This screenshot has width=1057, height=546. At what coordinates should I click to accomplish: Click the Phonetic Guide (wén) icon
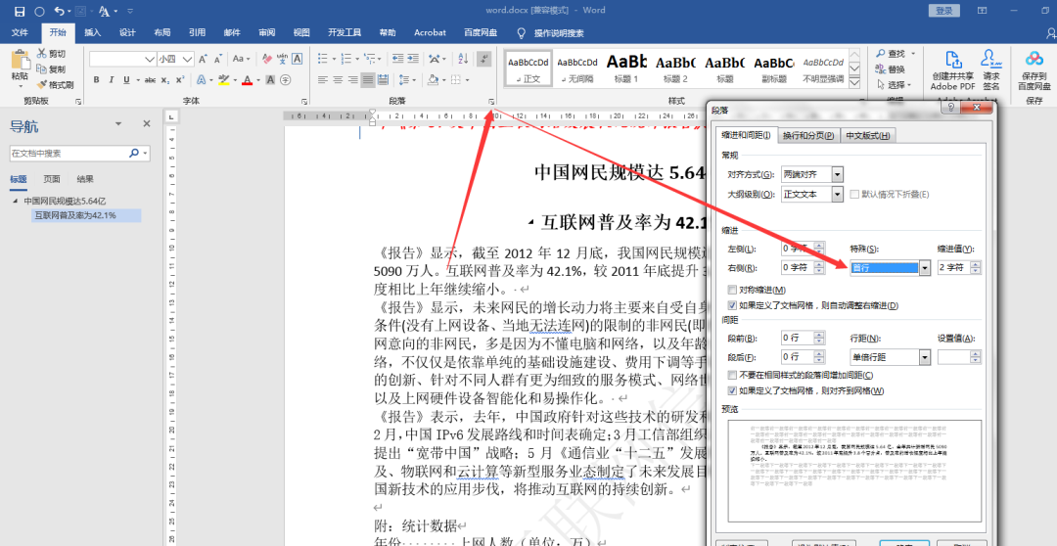pos(283,60)
